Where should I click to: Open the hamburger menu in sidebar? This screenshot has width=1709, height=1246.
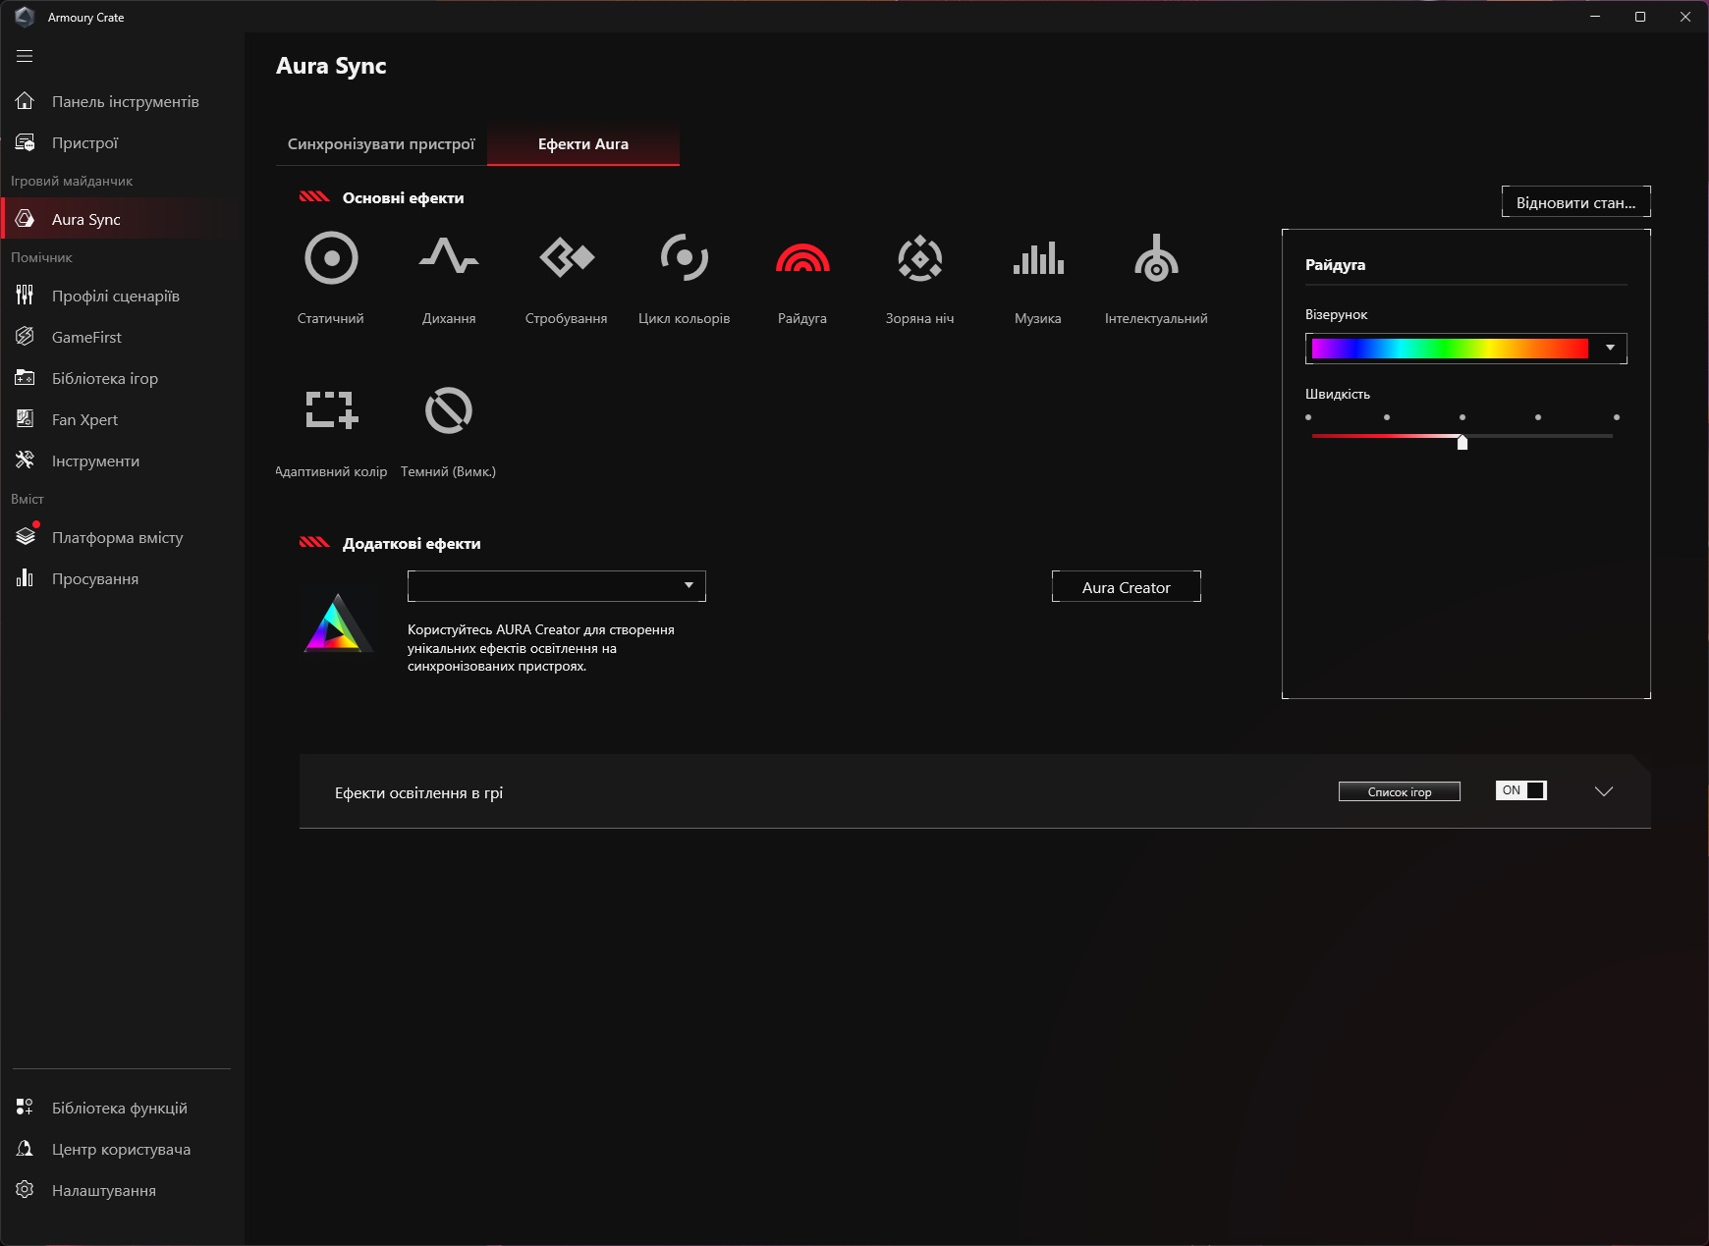(25, 56)
